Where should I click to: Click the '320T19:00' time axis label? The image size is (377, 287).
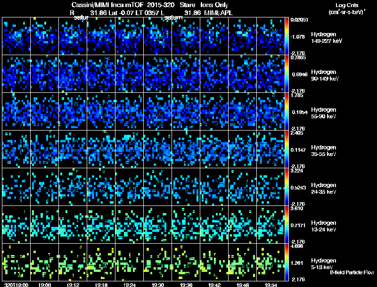tap(16, 285)
